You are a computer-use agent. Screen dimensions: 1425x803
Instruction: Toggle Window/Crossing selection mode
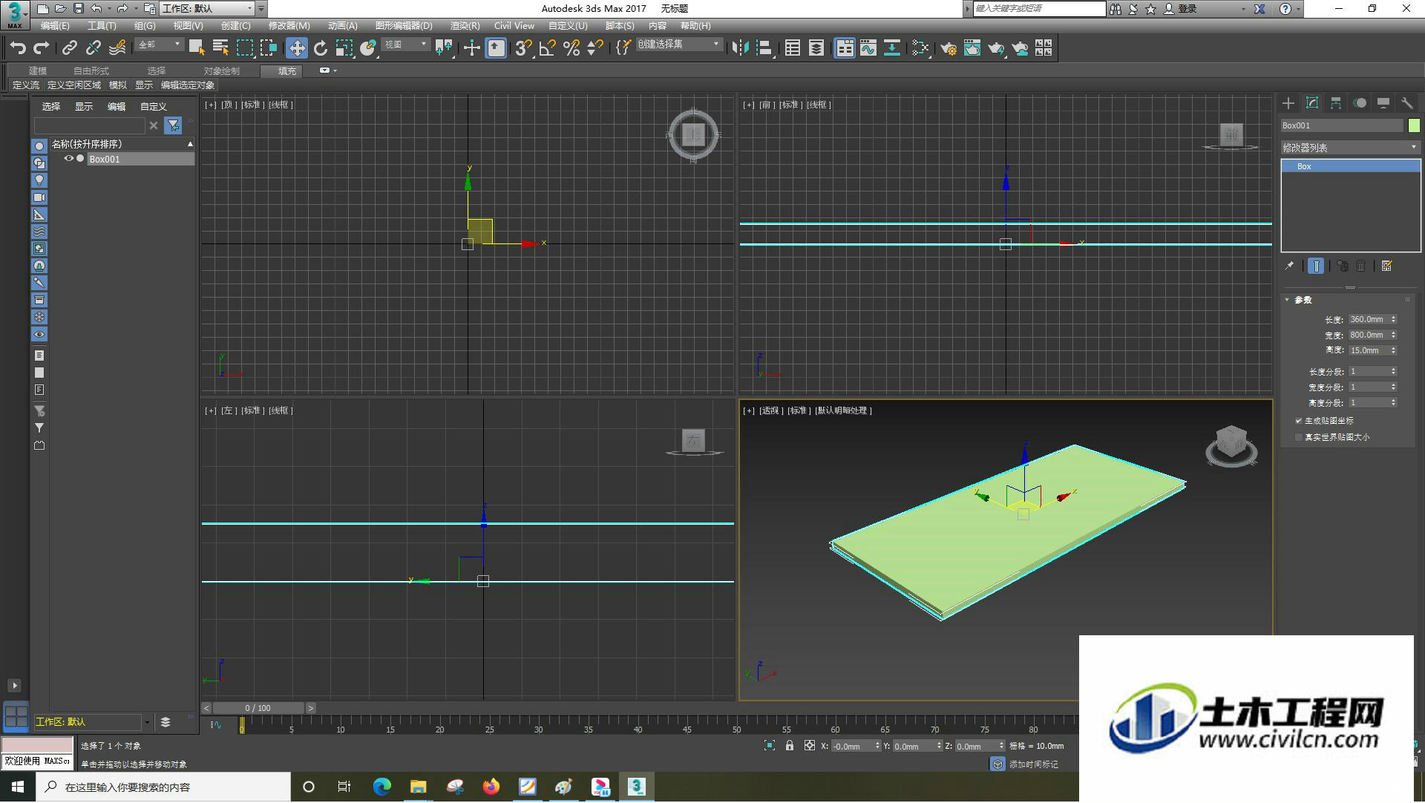click(x=268, y=48)
